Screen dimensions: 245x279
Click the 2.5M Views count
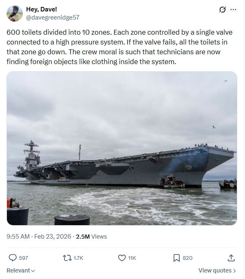click(x=91, y=237)
